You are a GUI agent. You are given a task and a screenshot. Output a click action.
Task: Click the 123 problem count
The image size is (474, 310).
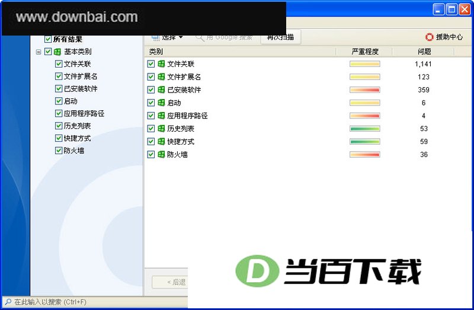424,77
